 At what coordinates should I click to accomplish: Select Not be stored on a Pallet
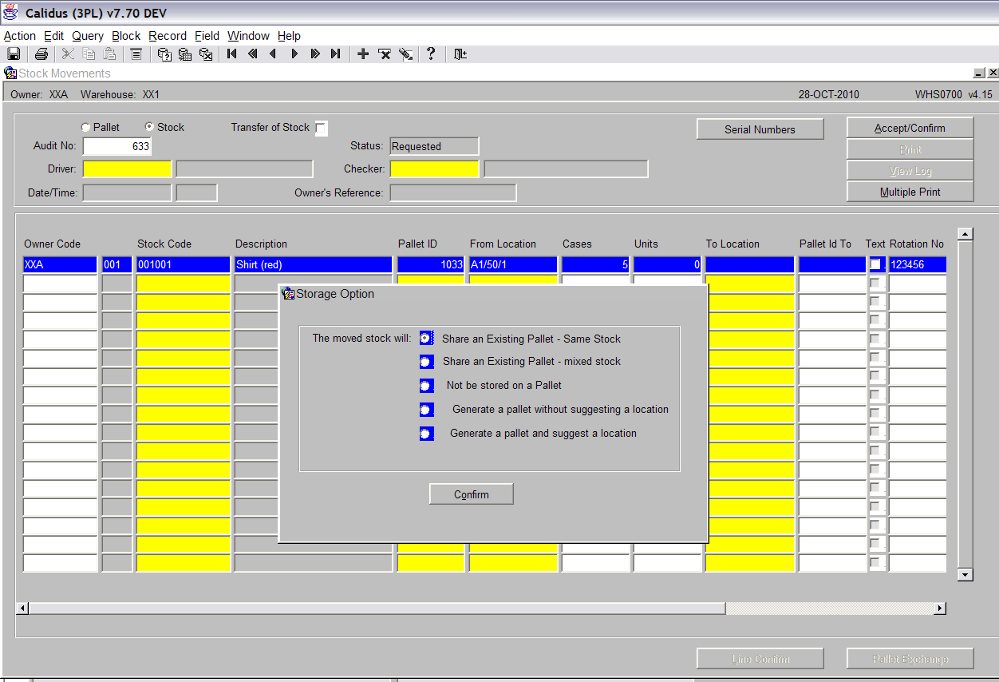[x=427, y=386]
